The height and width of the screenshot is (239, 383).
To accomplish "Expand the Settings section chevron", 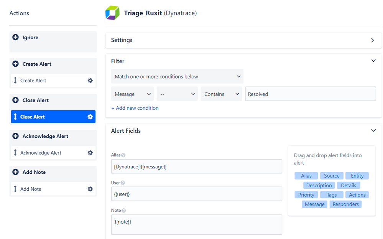I will point(373,40).
